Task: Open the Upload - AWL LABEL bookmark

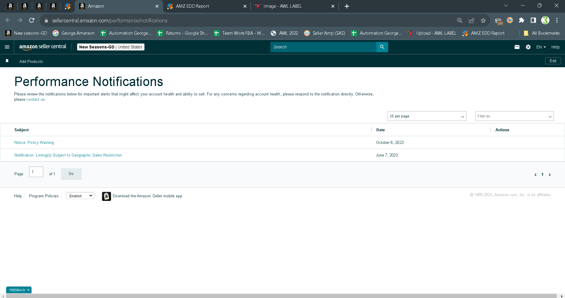Action: (432, 33)
